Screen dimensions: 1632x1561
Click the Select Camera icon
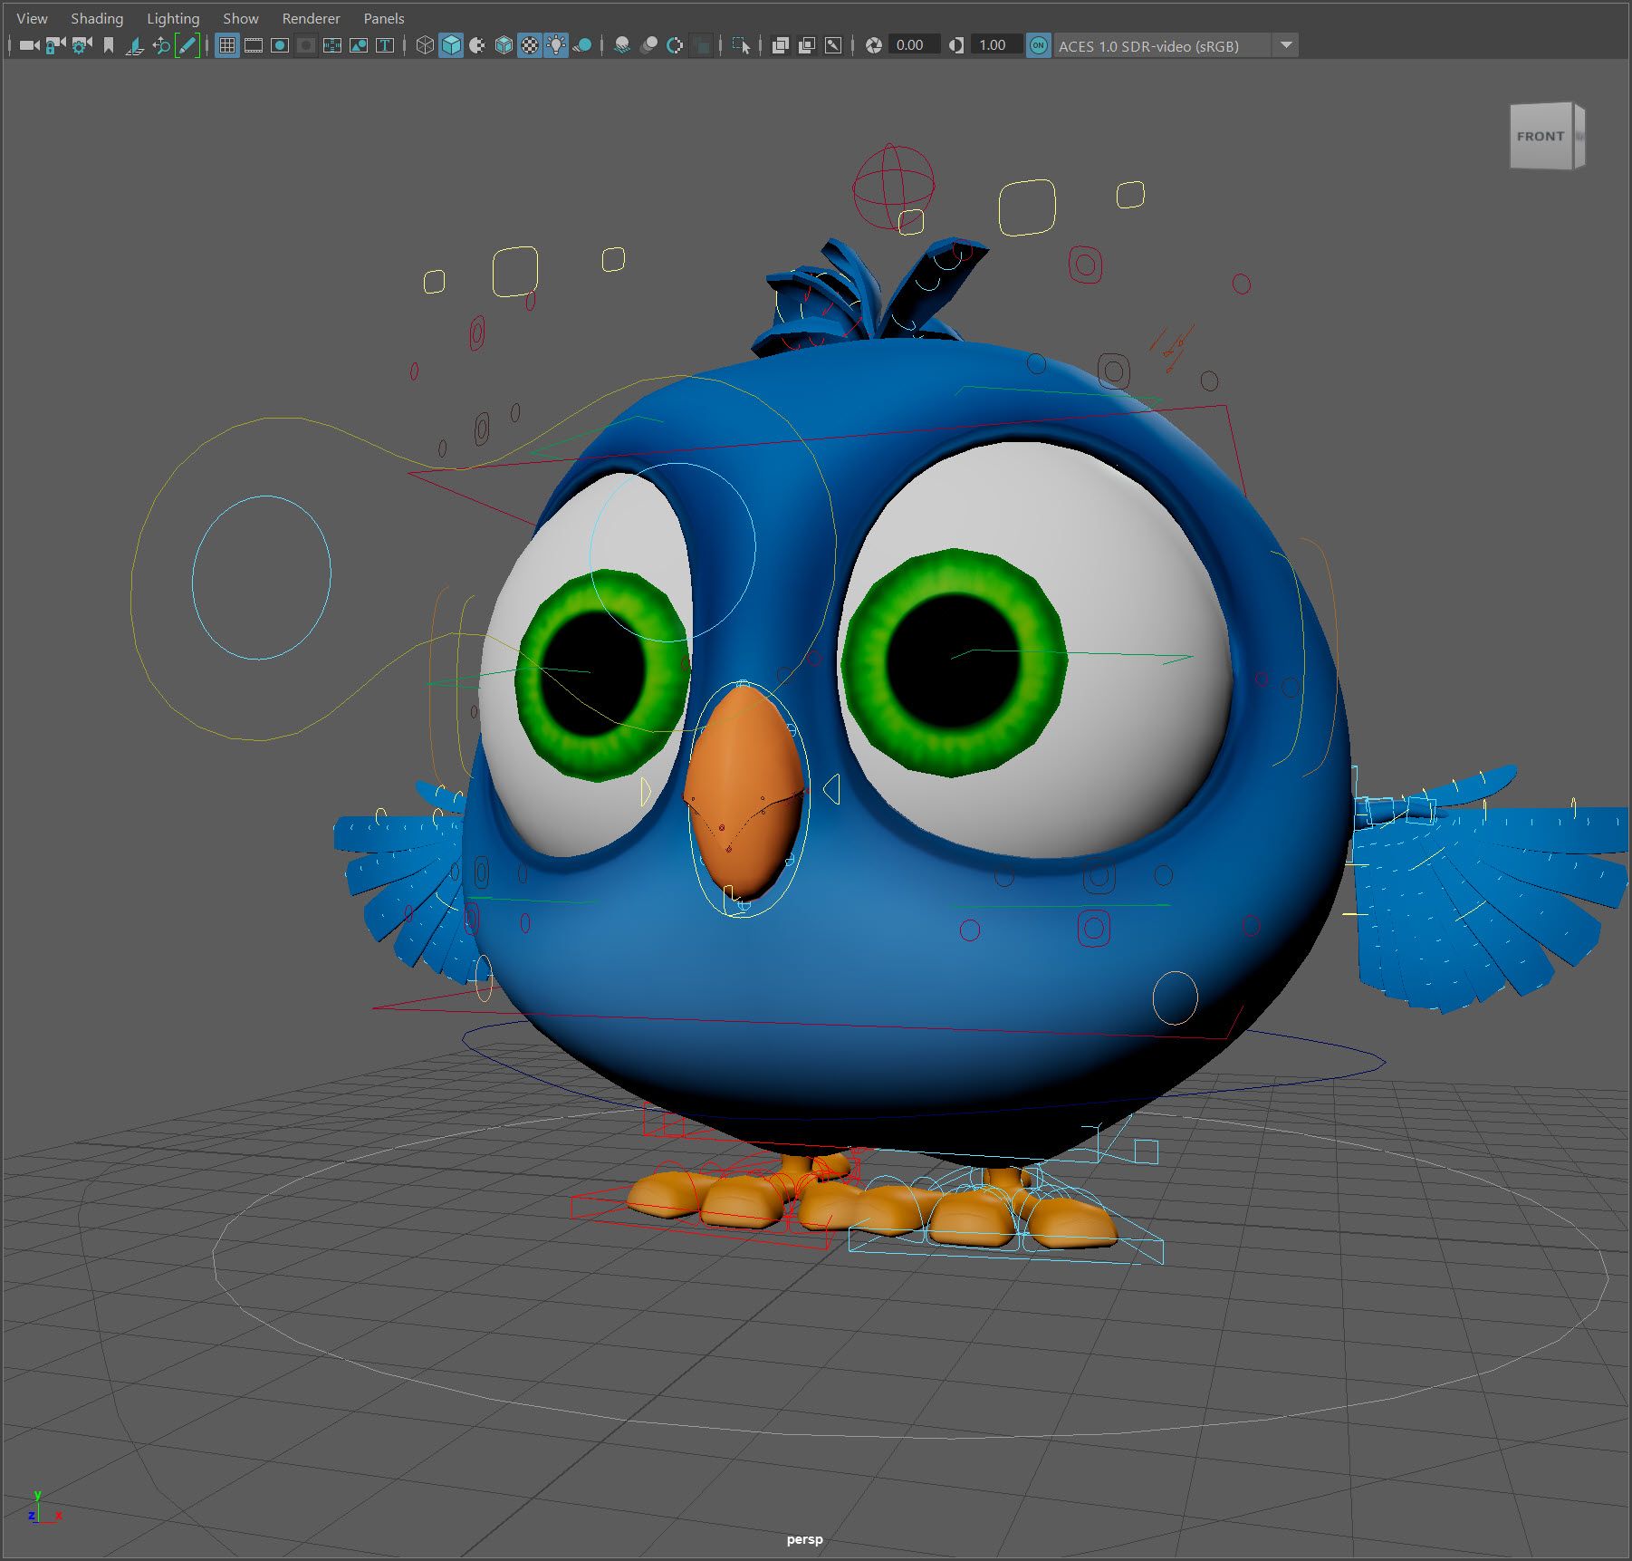pos(29,45)
